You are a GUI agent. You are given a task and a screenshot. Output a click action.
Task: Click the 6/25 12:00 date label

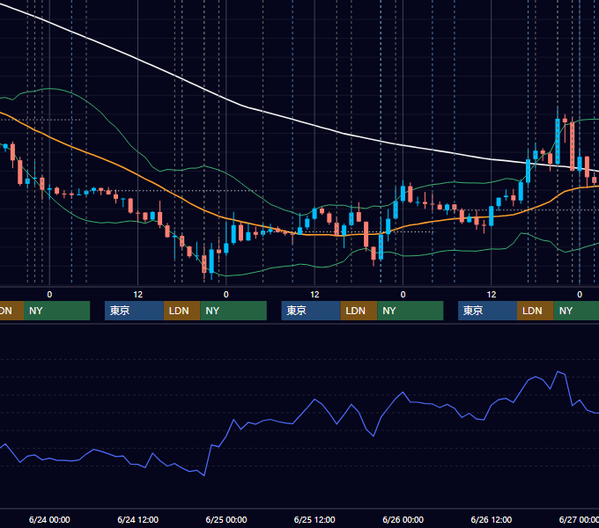click(x=314, y=519)
